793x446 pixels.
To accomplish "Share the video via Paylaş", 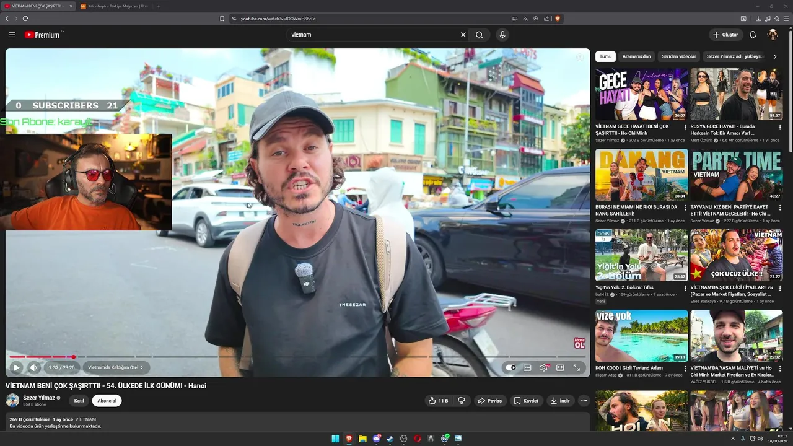I will tap(489, 401).
